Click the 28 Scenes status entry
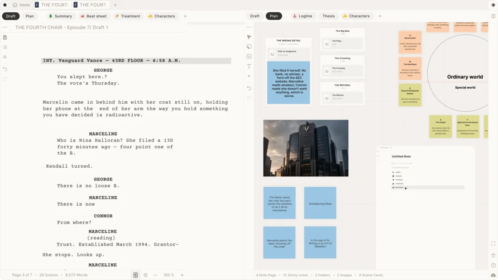498x280 pixels. (x=48, y=275)
